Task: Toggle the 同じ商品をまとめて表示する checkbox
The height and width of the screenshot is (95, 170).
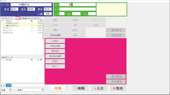Action: [18, 18]
